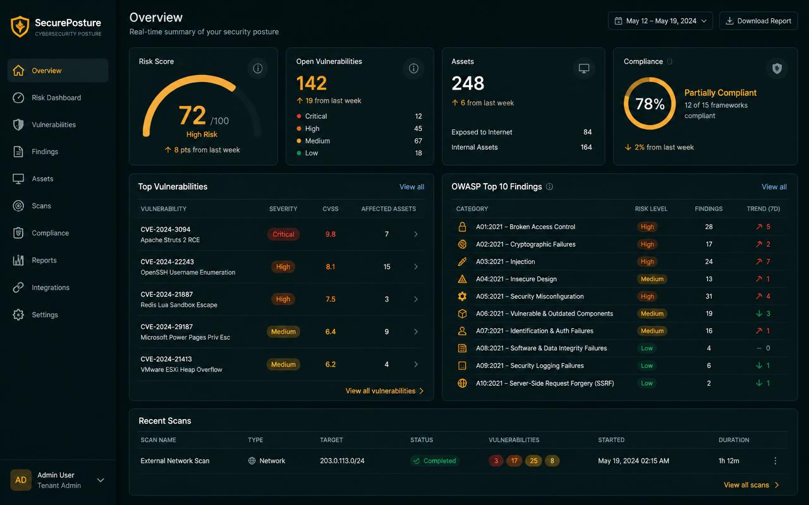Click the Settings gear icon in sidebar
This screenshot has height=505, width=809.
19,315
